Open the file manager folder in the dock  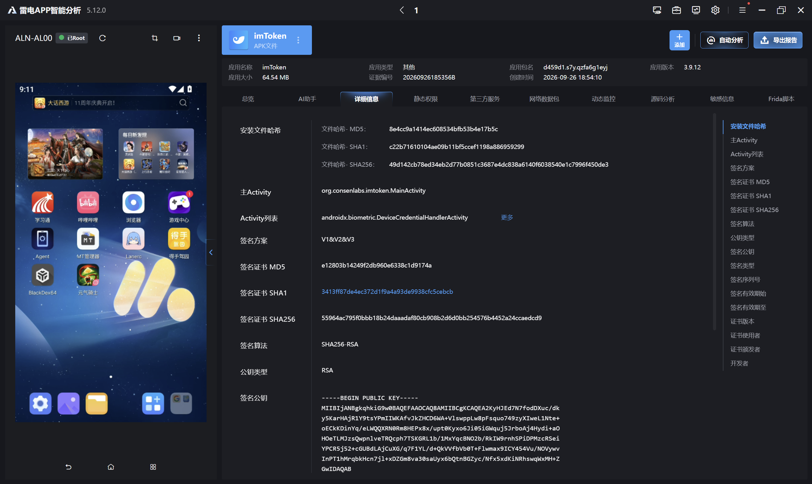97,403
